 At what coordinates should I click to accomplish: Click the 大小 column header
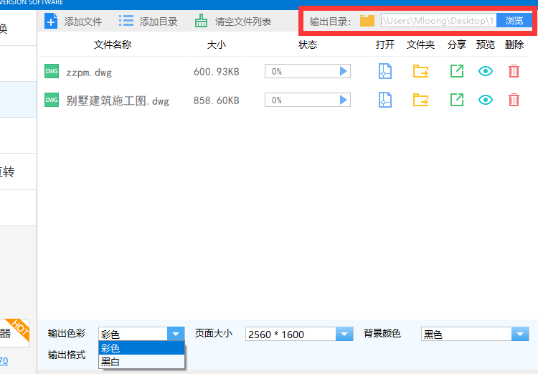tap(217, 45)
